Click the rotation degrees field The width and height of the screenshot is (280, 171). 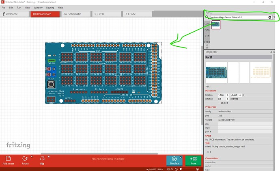222,99
